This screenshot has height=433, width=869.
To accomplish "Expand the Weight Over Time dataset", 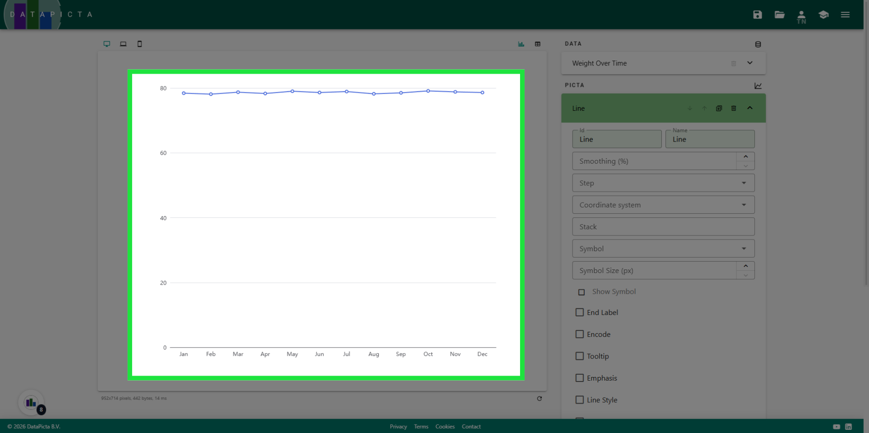I will (x=750, y=63).
